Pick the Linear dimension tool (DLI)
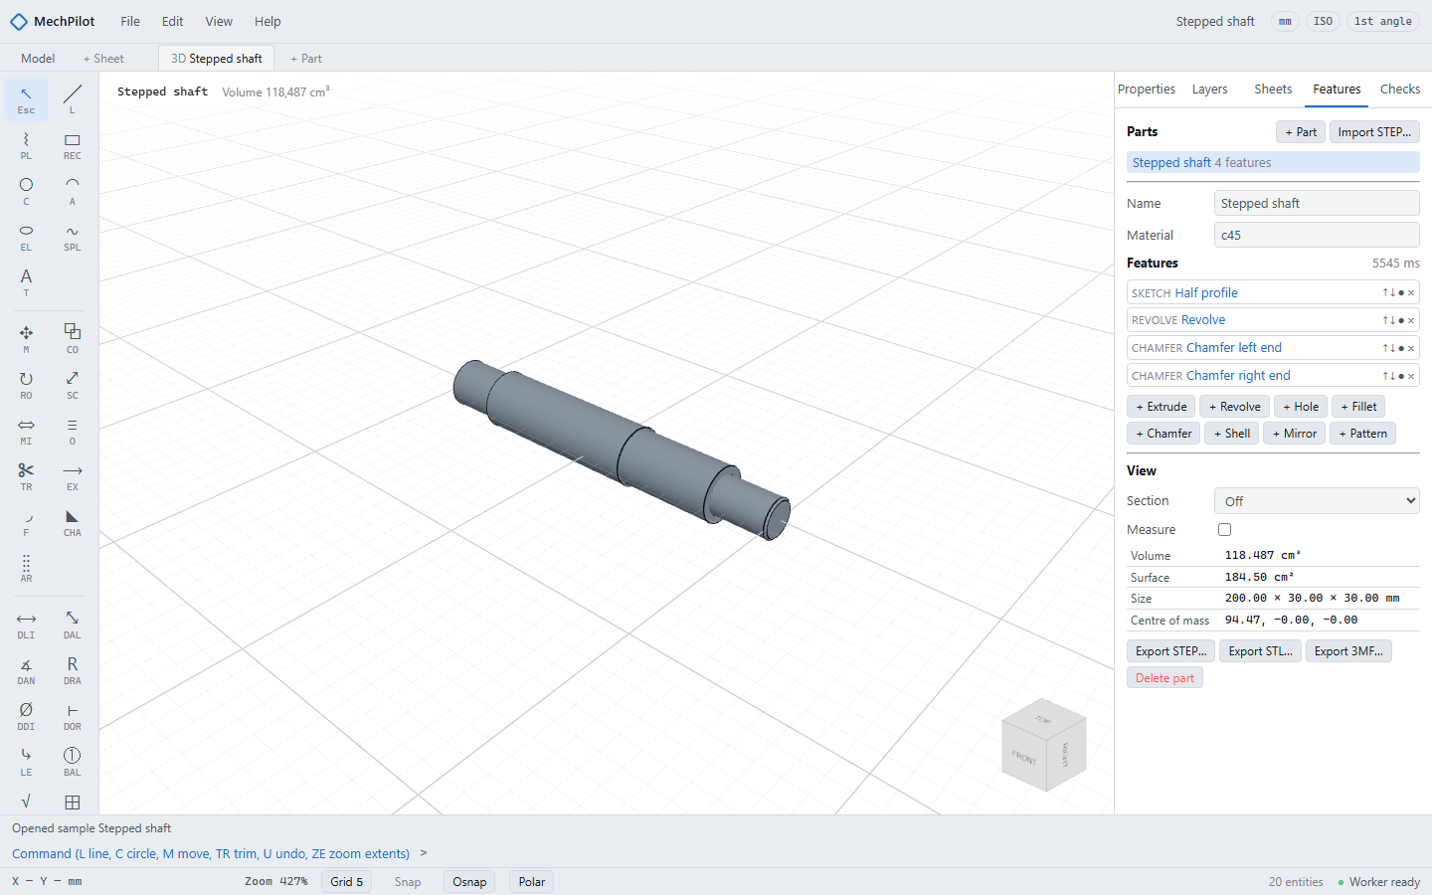1432x895 pixels. point(26,625)
